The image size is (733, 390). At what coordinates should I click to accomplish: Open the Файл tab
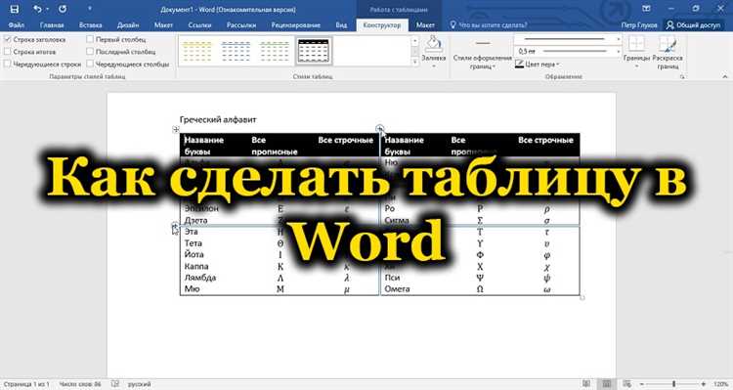click(x=16, y=25)
